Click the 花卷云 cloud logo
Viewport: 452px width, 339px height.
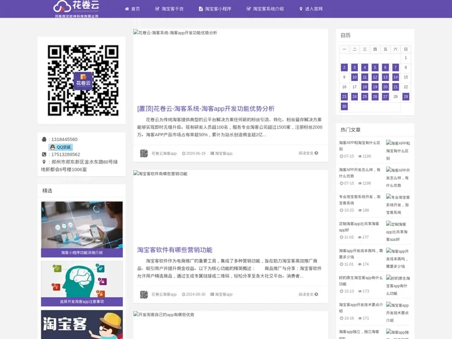click(77, 9)
